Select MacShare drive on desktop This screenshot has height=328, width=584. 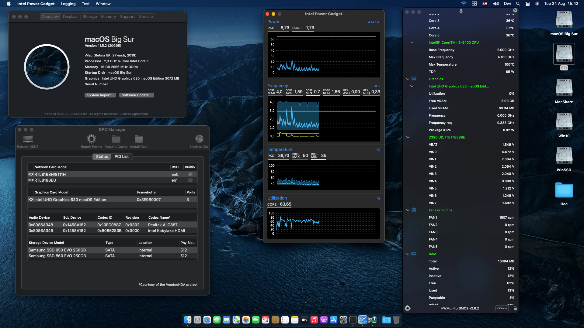[x=564, y=88]
